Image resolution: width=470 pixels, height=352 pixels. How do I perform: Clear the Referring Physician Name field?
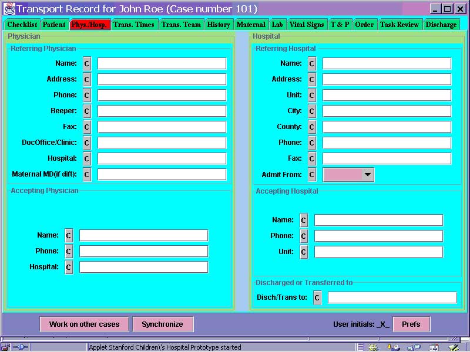tap(86, 63)
